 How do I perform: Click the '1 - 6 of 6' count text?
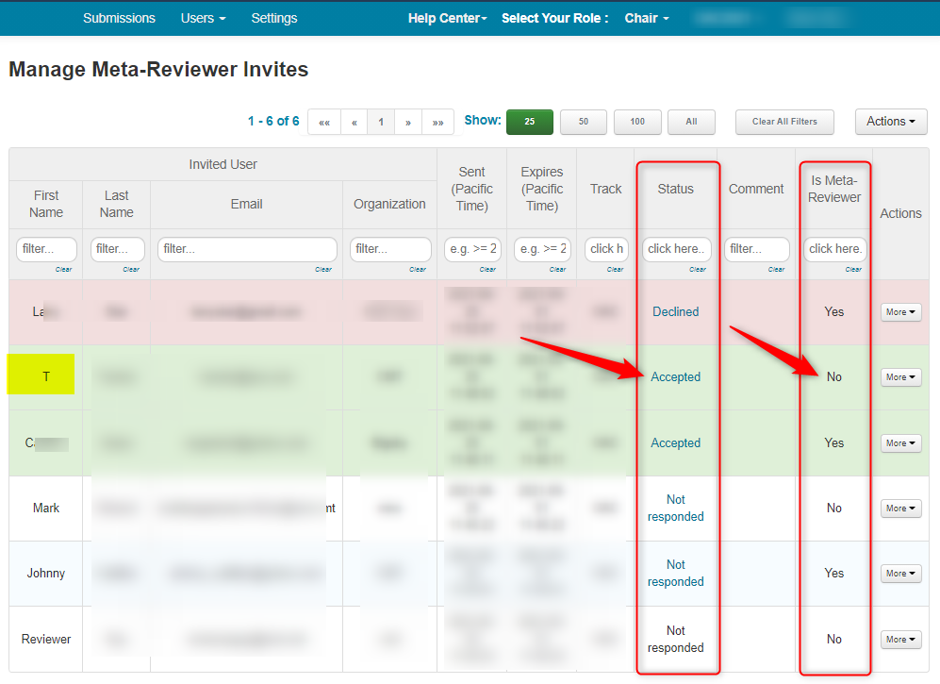pos(273,121)
